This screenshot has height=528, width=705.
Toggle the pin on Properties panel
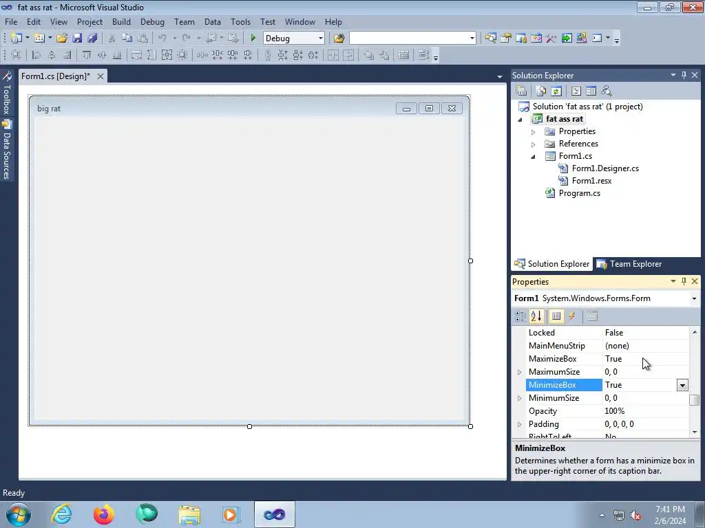[x=684, y=281]
